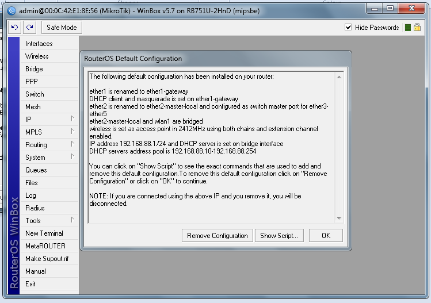Image resolution: width=431 pixels, height=303 pixels.
Task: Click the WinBox logo in title bar
Action: point(12,11)
